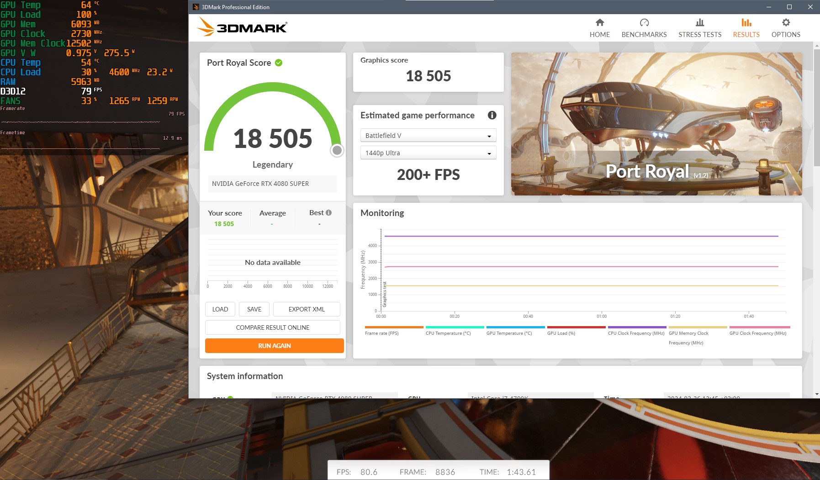Open Benchmarks via the gauge icon
This screenshot has height=480, width=820.
(644, 22)
